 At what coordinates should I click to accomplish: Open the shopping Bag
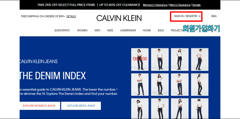[x=214, y=16]
